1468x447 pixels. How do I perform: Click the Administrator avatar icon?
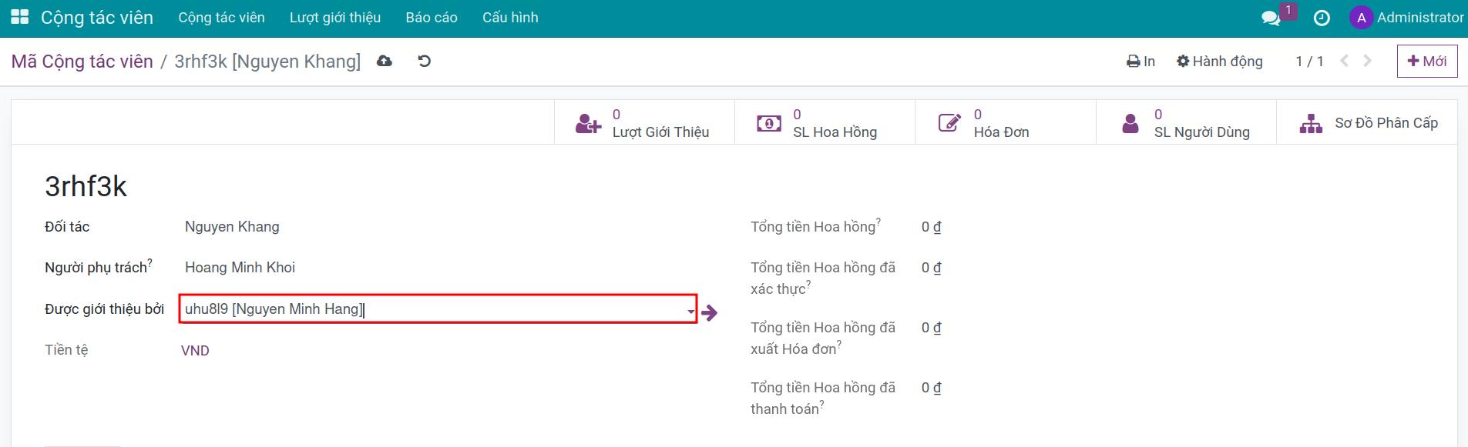pyautogui.click(x=1362, y=17)
